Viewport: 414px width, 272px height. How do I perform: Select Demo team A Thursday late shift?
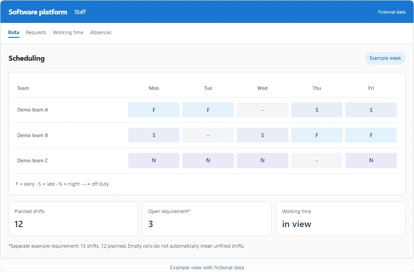click(x=316, y=110)
